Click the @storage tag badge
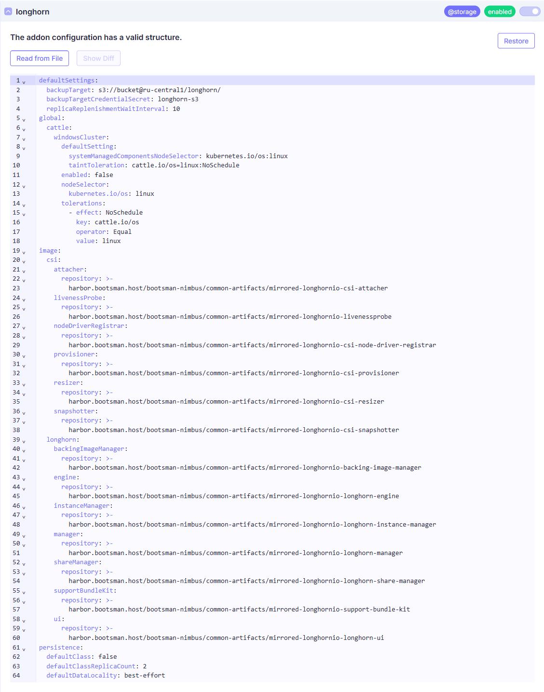Viewport: 544px width, 692px height. tap(462, 12)
